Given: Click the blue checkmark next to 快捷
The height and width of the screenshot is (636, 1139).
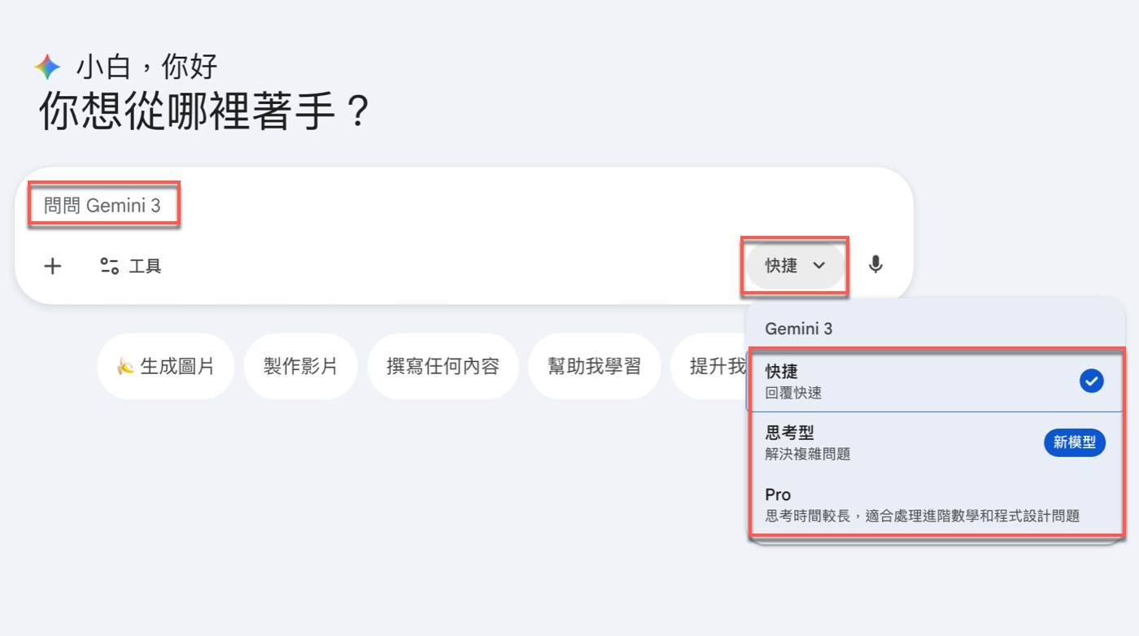Looking at the screenshot, I should 1091,380.
